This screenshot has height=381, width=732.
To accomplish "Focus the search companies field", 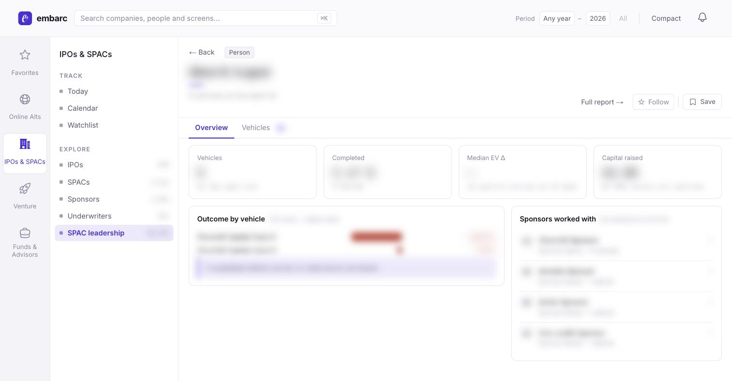I will click(x=205, y=18).
